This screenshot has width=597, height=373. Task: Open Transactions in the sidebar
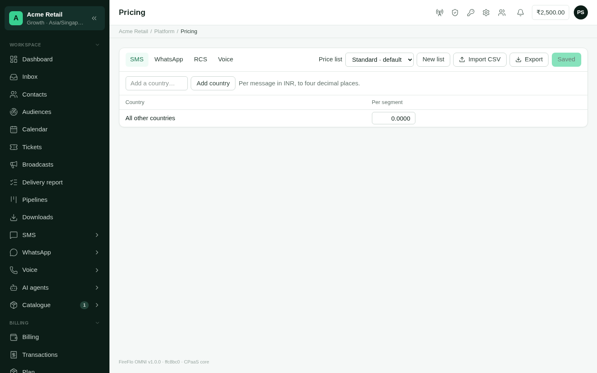pos(55,355)
